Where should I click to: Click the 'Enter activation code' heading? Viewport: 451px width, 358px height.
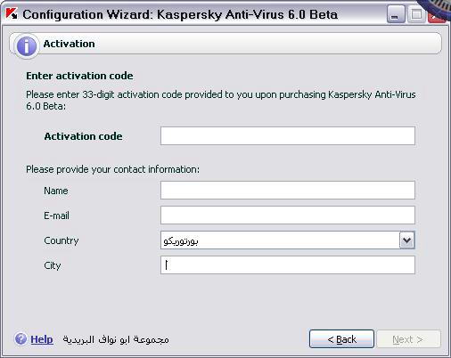click(79, 76)
